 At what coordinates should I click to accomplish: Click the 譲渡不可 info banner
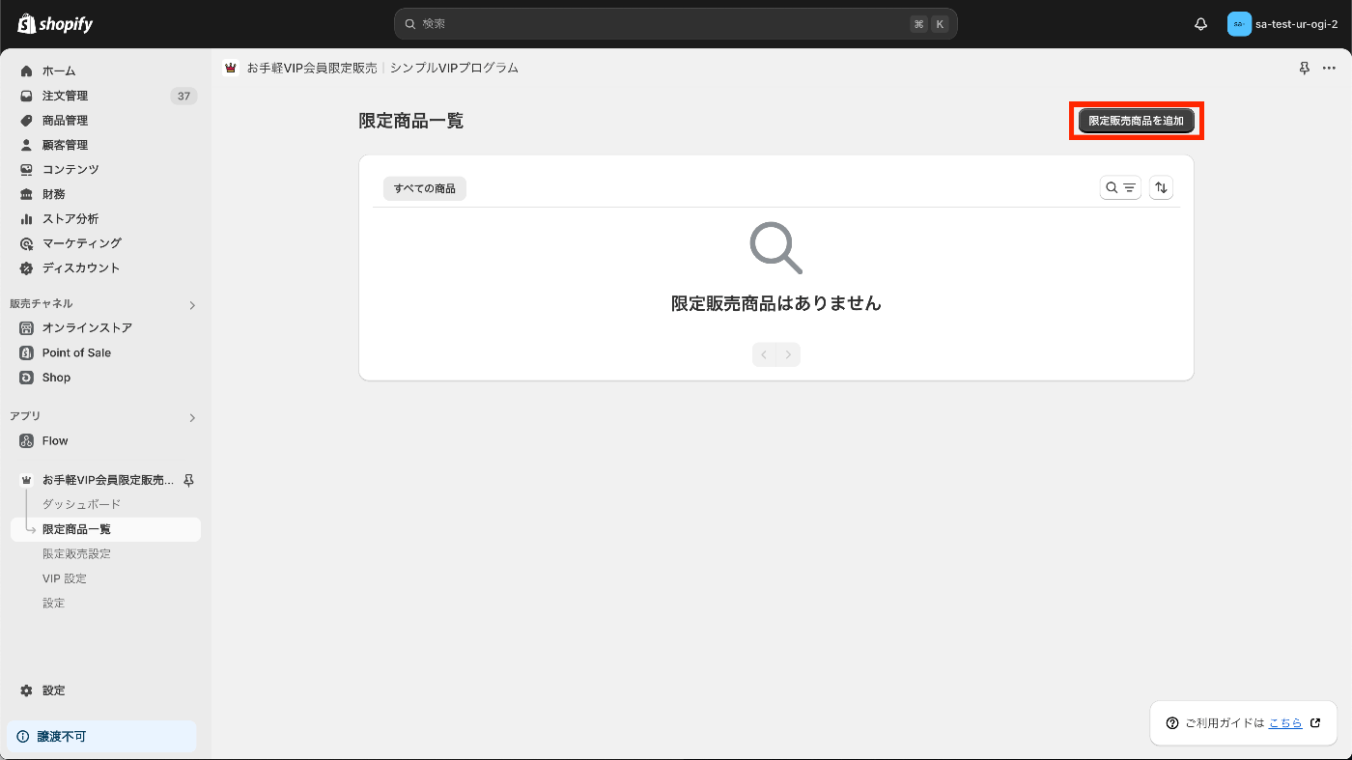pos(101,737)
